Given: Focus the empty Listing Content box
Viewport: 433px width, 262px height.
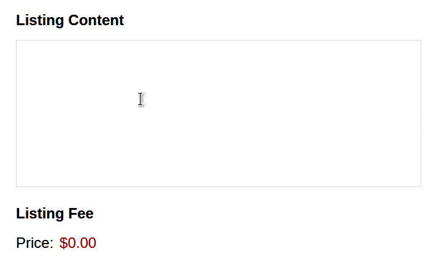Looking at the screenshot, I should pos(218,114).
